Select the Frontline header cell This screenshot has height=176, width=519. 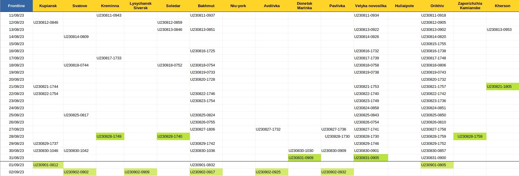coord(16,6)
